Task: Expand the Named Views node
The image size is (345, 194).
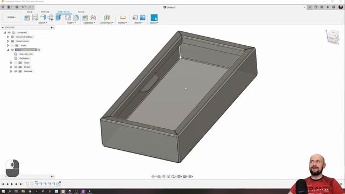Action: 8,41
